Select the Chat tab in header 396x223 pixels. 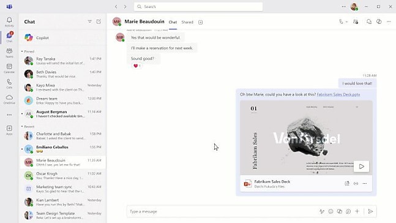173,22
